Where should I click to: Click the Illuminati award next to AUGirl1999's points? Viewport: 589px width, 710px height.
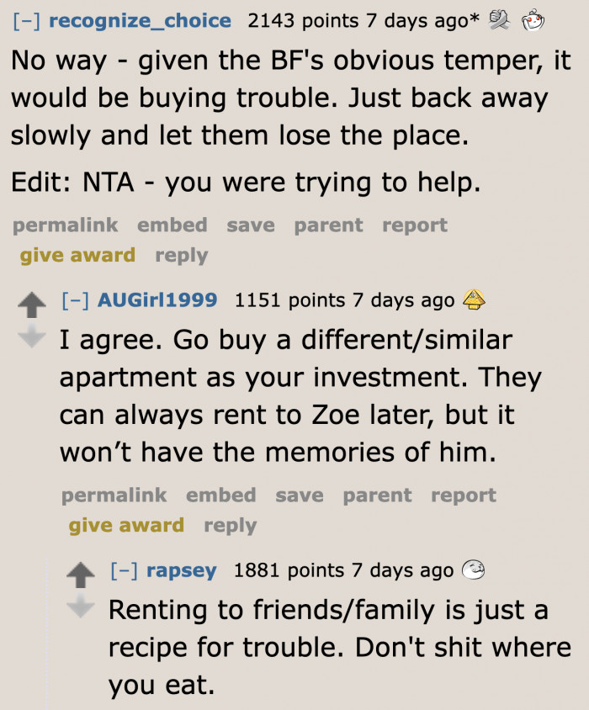point(475,299)
